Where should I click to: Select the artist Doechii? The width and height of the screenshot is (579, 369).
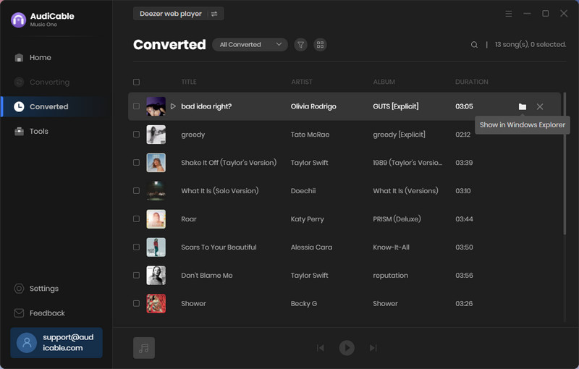303,191
